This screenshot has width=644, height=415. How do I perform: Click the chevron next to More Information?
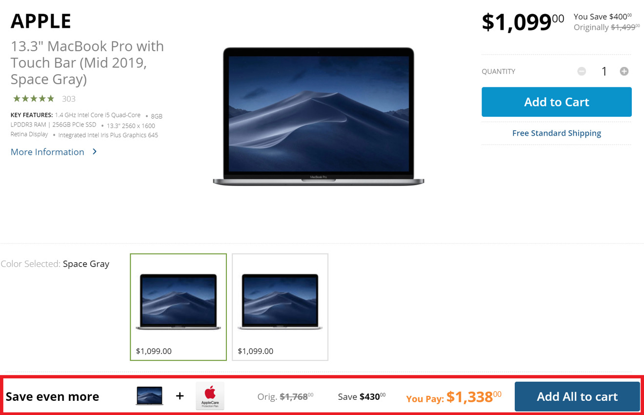(x=95, y=152)
